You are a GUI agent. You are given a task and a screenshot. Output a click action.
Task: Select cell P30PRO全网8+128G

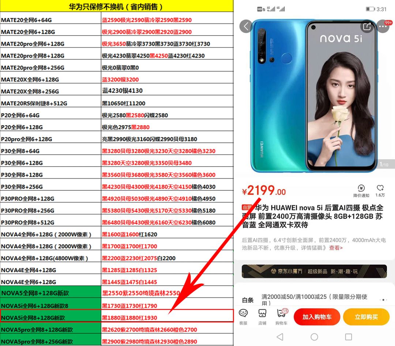click(50, 196)
